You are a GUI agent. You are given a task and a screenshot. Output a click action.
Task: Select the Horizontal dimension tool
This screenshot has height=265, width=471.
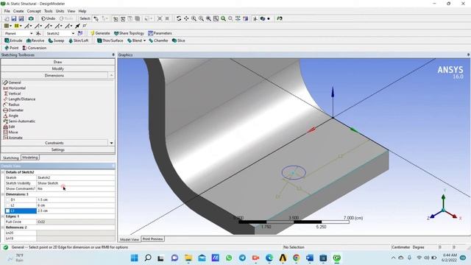pyautogui.click(x=15, y=88)
